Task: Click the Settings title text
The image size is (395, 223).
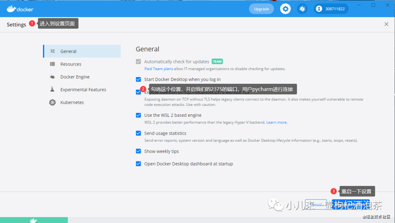Action: click(x=16, y=25)
